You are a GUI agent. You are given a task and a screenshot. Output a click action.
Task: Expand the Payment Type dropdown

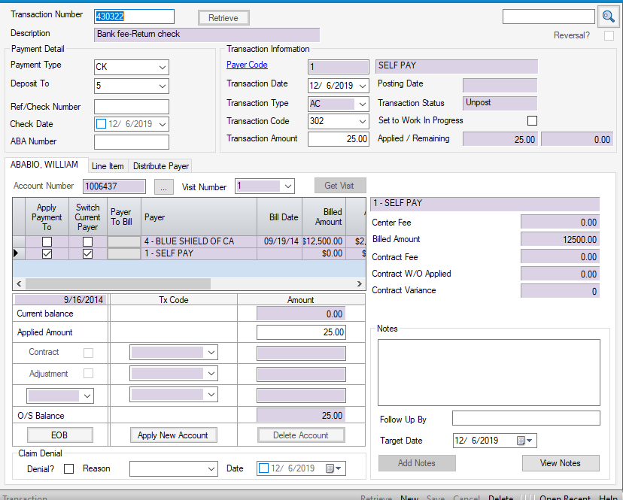coord(163,67)
